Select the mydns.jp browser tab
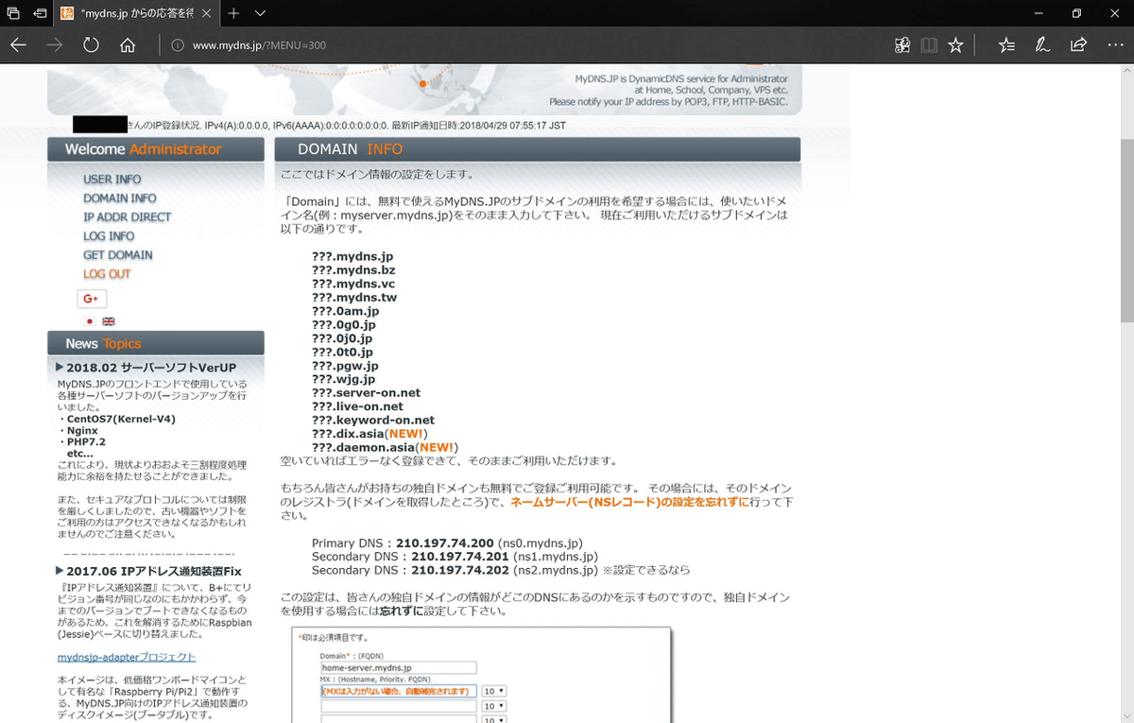This screenshot has height=723, width=1134. [137, 13]
